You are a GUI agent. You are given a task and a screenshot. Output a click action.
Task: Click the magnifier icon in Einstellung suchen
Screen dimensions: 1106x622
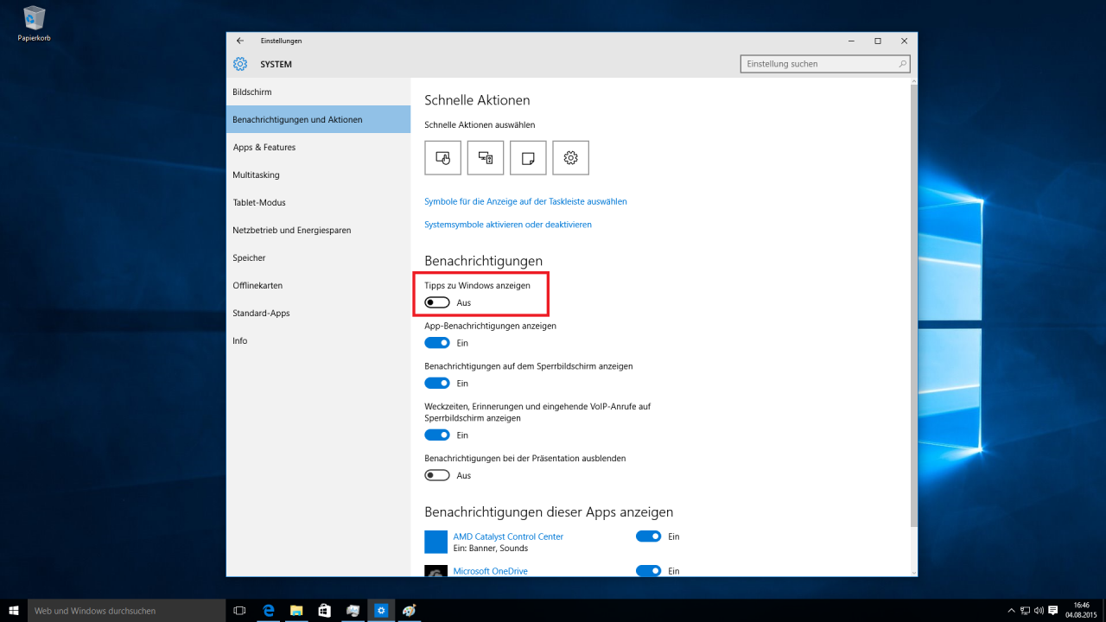pos(903,64)
